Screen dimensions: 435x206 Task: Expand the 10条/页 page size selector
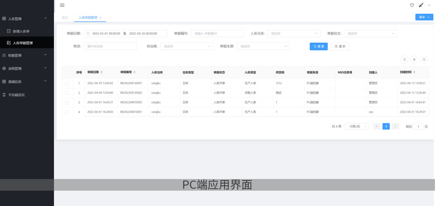pyautogui.click(x=356, y=127)
